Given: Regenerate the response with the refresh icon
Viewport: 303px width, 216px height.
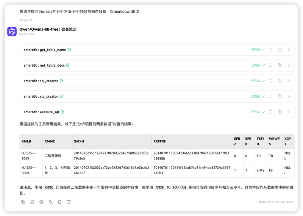Looking at the screenshot, I should coord(32,202).
